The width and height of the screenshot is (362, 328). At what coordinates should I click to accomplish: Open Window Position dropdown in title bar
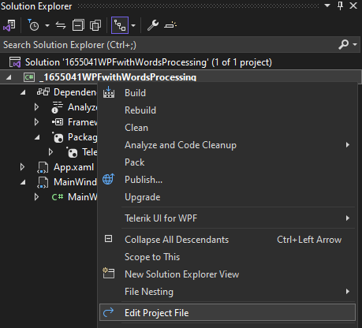click(x=327, y=6)
